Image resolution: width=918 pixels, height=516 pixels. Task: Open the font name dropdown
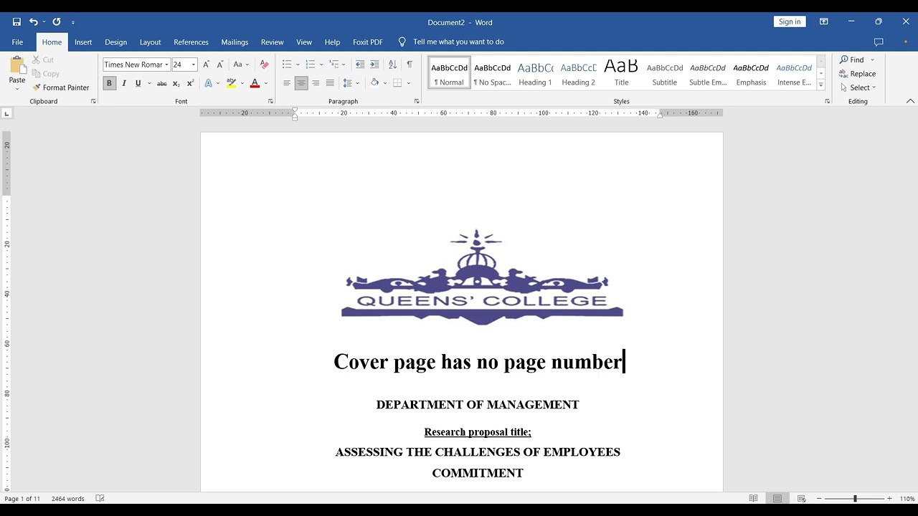click(x=166, y=64)
